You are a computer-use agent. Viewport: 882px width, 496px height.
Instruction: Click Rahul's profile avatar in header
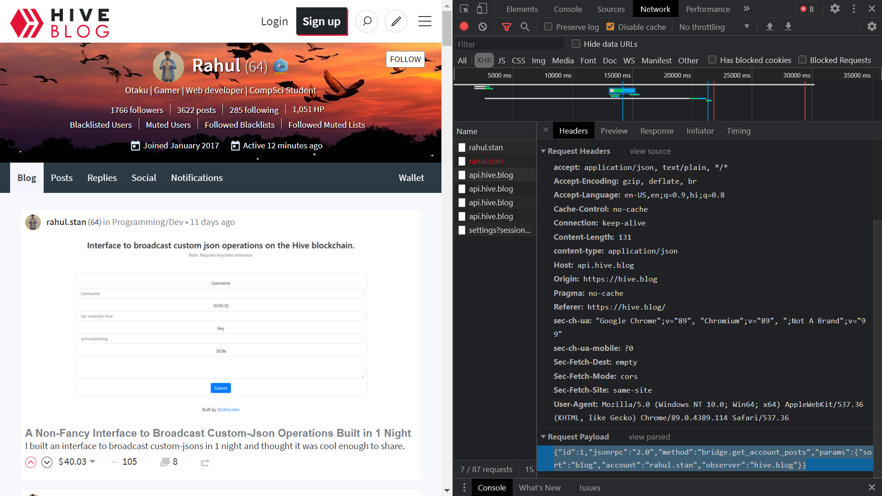click(x=168, y=67)
